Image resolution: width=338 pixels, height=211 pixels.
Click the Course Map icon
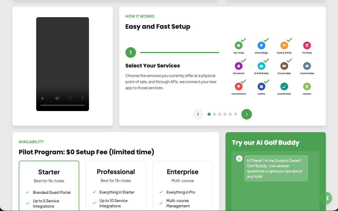click(284, 66)
